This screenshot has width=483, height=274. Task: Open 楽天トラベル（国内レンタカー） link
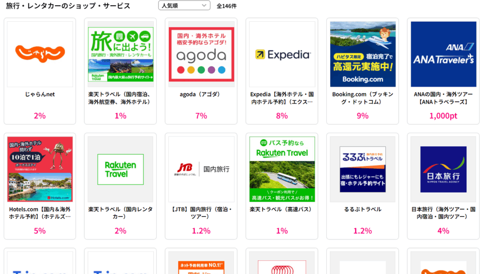click(120, 213)
